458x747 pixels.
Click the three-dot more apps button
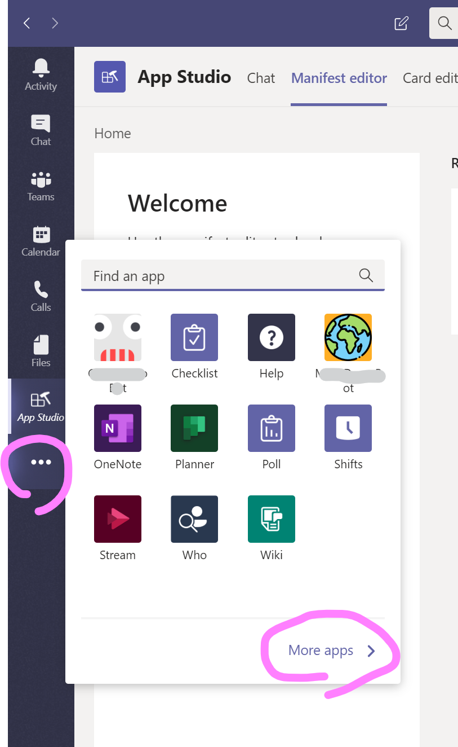41,462
